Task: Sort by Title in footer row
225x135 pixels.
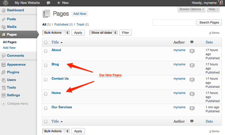Action: point(55,121)
